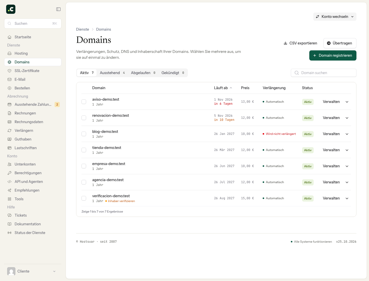Switch to the Gekündigt tab
369x281 pixels.
click(x=173, y=73)
